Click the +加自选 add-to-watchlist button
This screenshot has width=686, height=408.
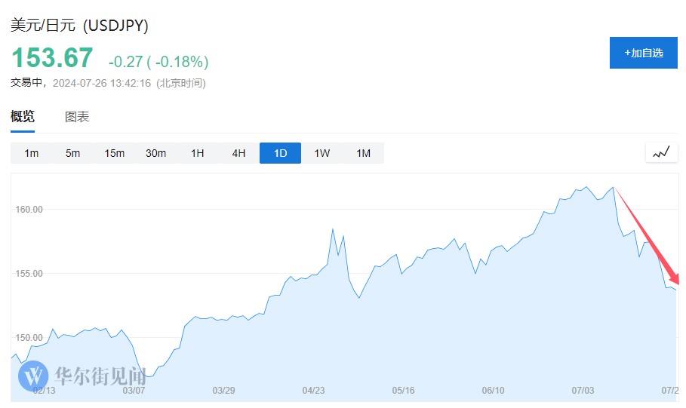643,53
